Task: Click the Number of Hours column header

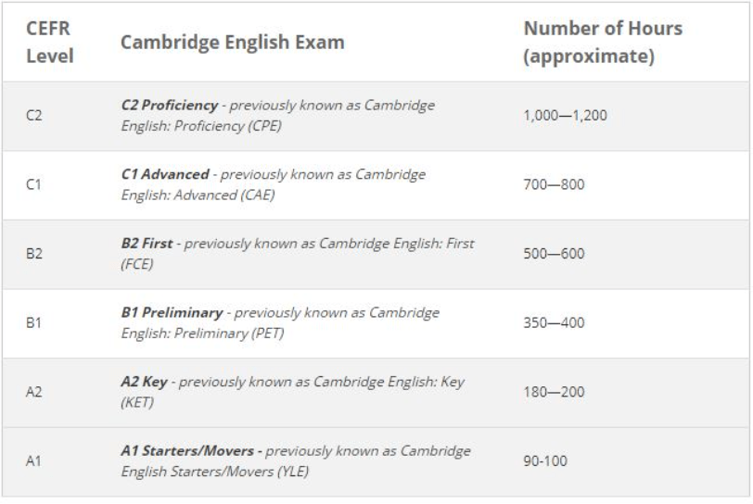Action: (603, 43)
